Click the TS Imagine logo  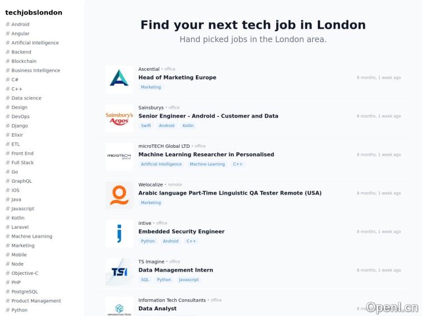(119, 272)
